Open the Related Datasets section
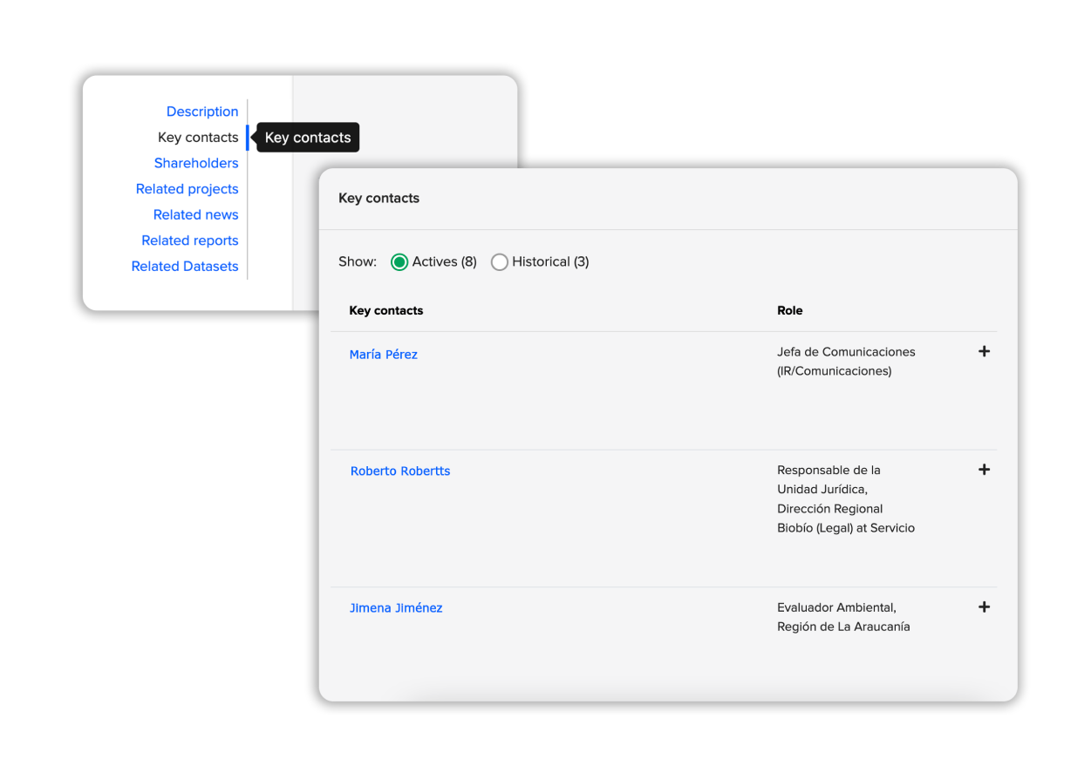 (185, 266)
